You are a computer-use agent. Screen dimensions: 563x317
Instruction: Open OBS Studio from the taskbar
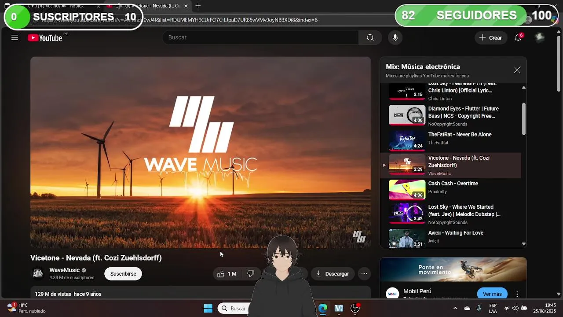point(355,308)
